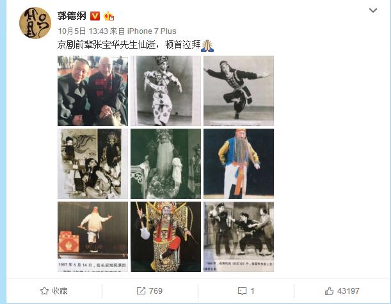Click the repost icon with 769
The image size is (391, 304).
tap(141, 291)
